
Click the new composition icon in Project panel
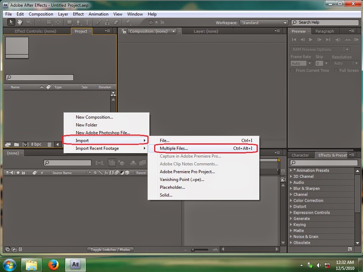tap(25, 144)
